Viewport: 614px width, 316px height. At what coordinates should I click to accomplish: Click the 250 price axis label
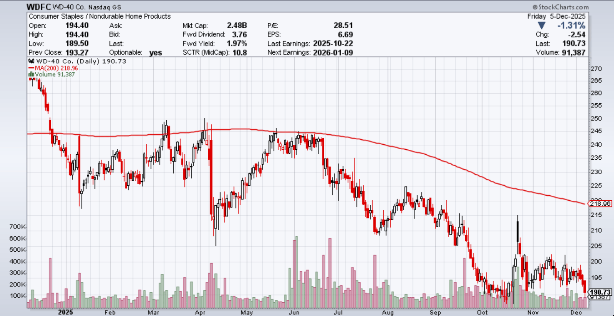click(x=596, y=119)
